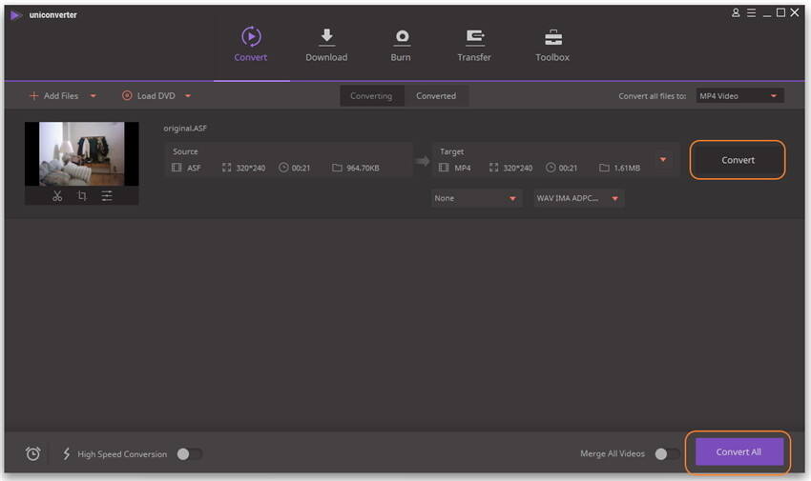811x481 pixels.
Task: Open the hamburger menu icon
Action: point(752,13)
